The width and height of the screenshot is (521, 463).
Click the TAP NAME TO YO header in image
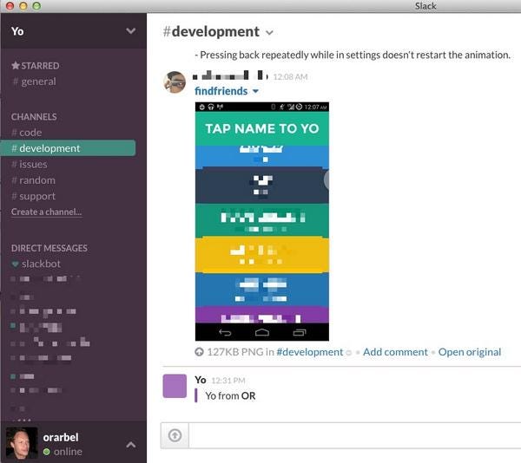coord(262,128)
